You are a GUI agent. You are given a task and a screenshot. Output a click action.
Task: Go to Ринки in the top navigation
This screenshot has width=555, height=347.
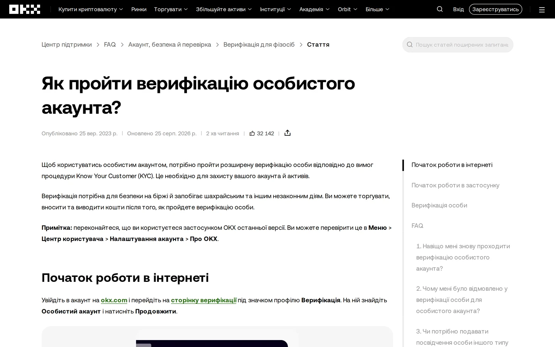pos(139,9)
